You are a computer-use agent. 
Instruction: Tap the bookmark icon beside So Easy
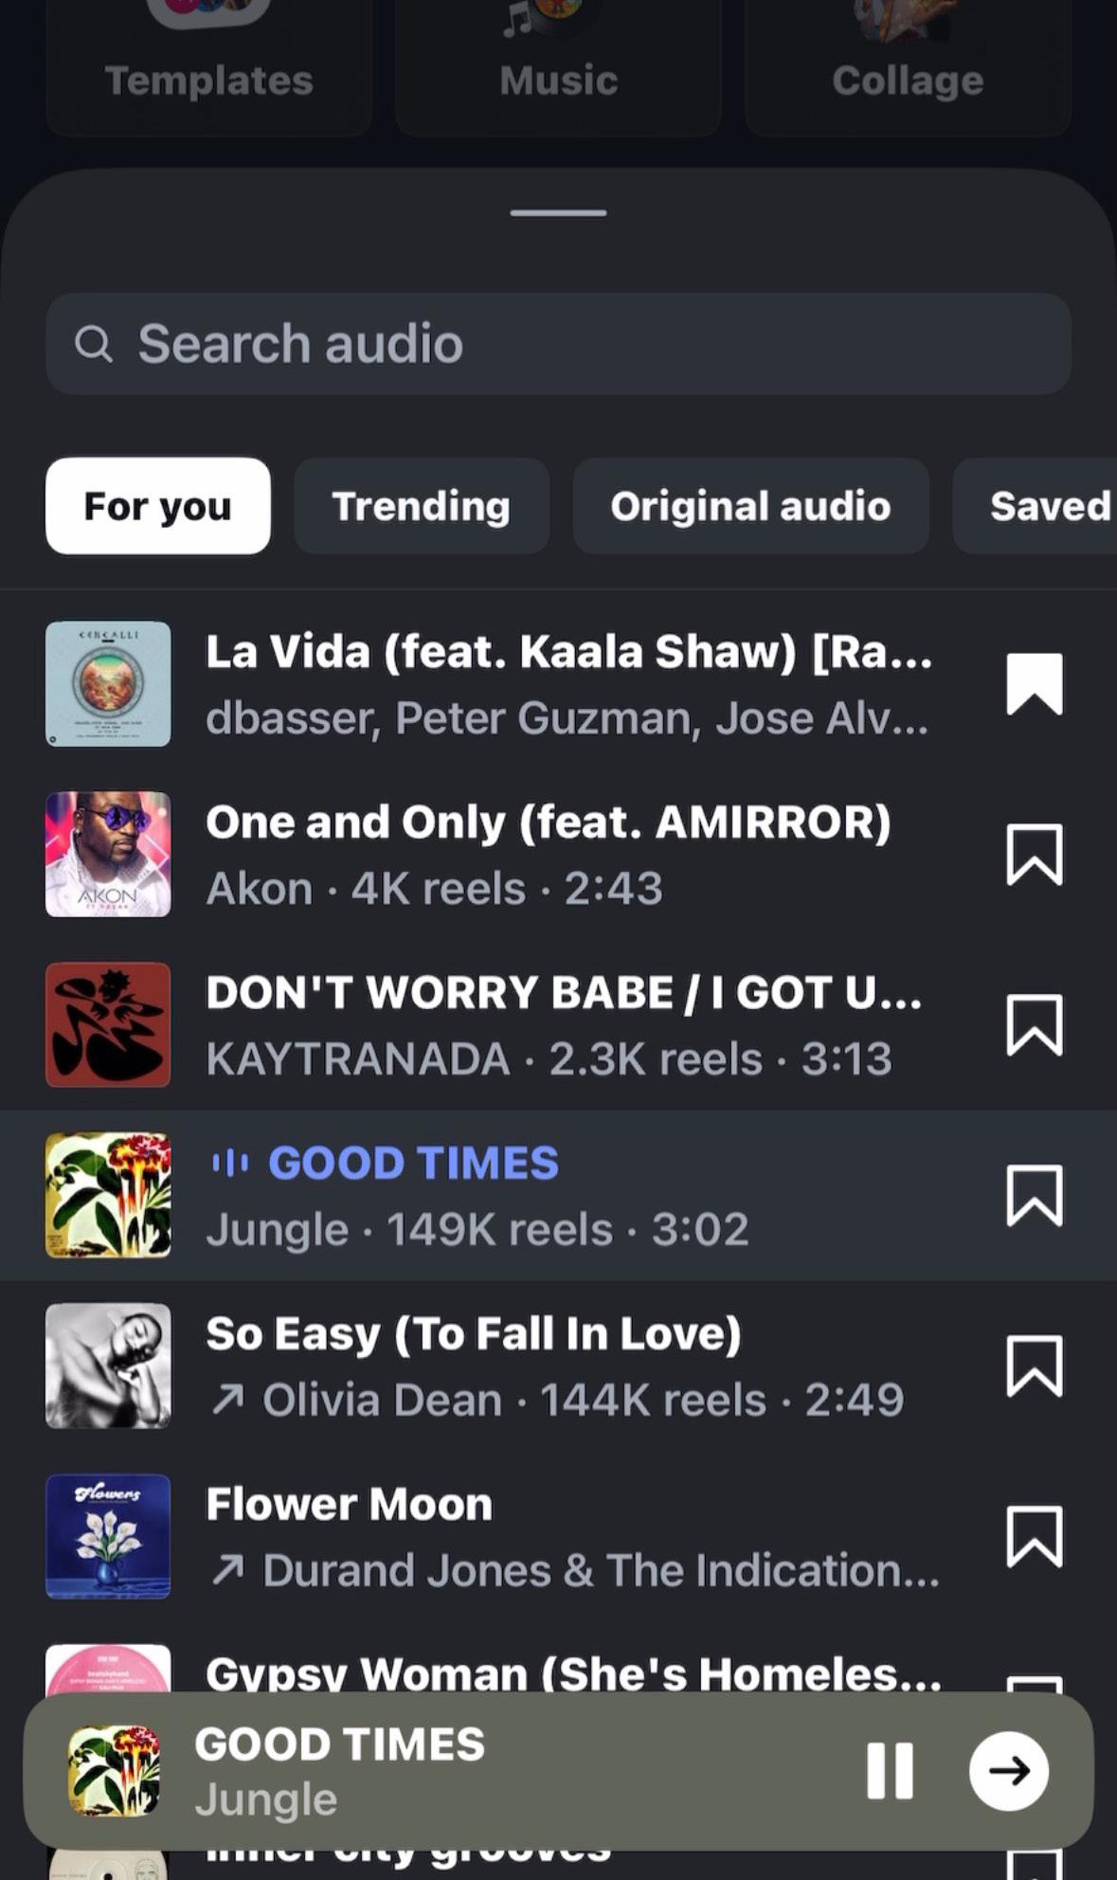point(1034,1365)
